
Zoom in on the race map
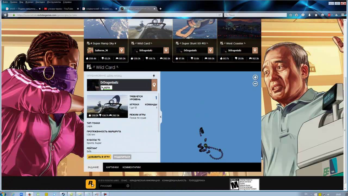(255, 77)
